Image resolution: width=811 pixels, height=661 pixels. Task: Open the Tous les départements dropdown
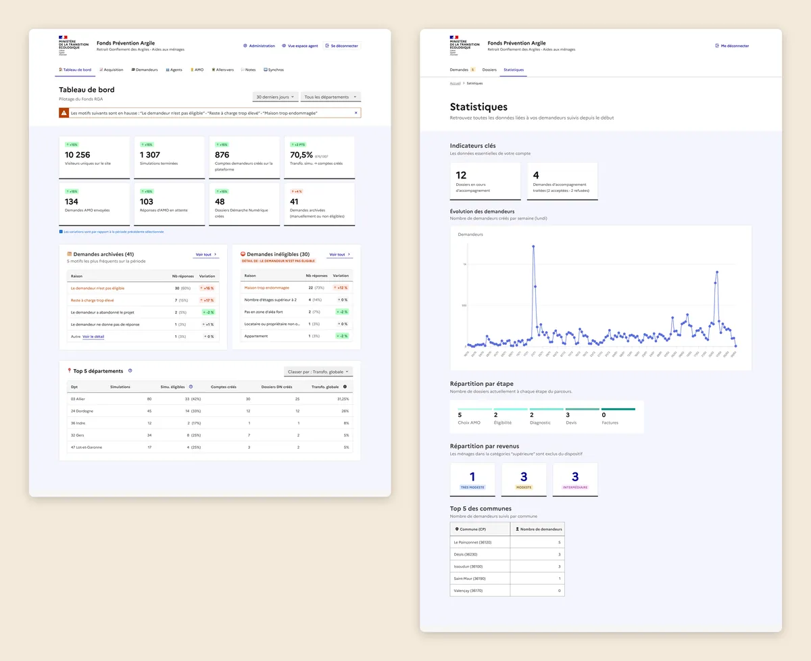[330, 97]
